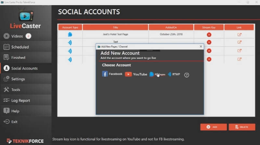
Task: Click stream key icon in the Test row
Action: (x=209, y=42)
